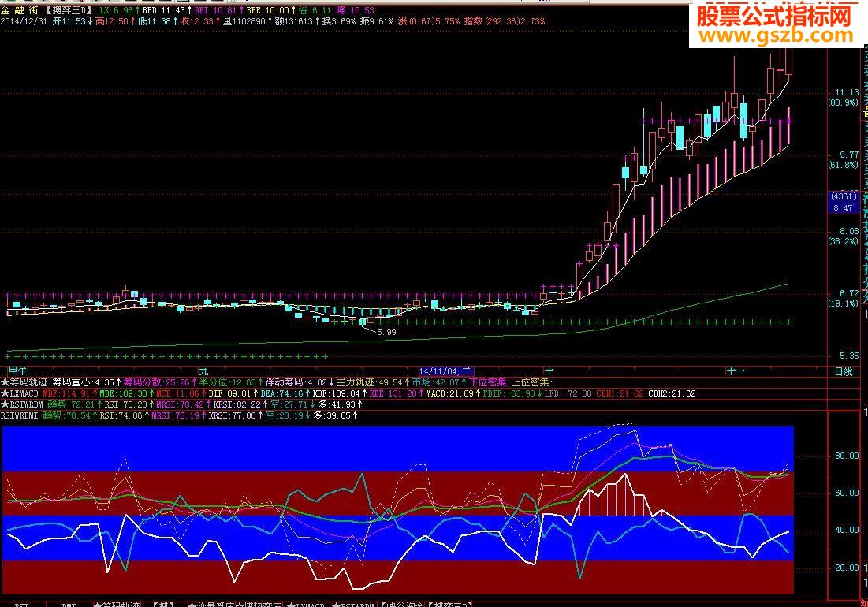Click the 谷:6.11 value in the header
Viewport: 868px width, 607px height.
[x=315, y=10]
